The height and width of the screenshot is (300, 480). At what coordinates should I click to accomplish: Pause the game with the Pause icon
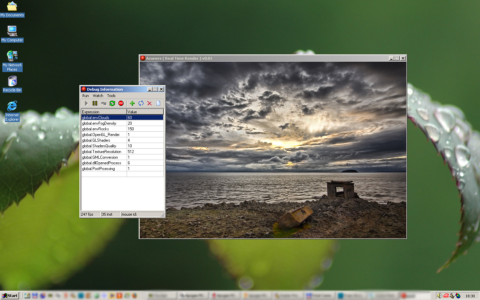(95, 103)
